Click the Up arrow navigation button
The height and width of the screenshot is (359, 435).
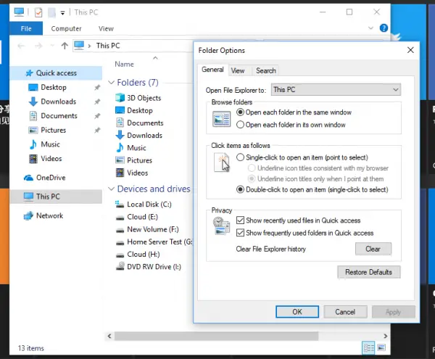point(65,45)
